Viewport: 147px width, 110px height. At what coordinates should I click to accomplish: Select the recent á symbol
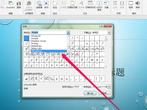click(x=67, y=78)
